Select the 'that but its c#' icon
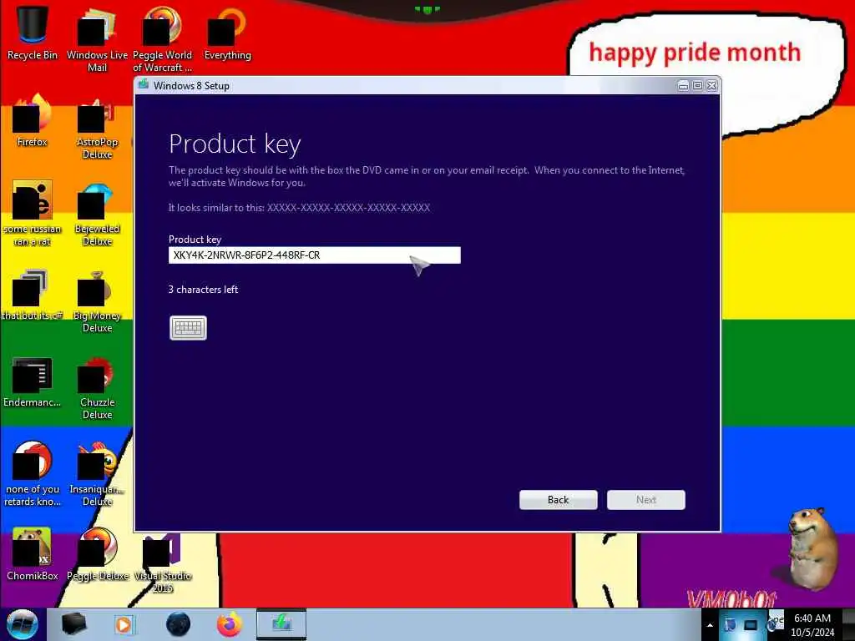 tap(33, 294)
